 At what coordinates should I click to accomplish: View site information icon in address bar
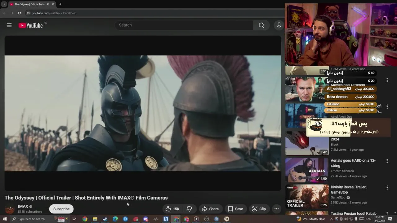pyautogui.click(x=28, y=13)
